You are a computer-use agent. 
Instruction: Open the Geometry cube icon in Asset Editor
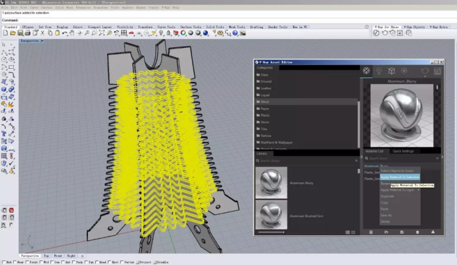click(391, 70)
